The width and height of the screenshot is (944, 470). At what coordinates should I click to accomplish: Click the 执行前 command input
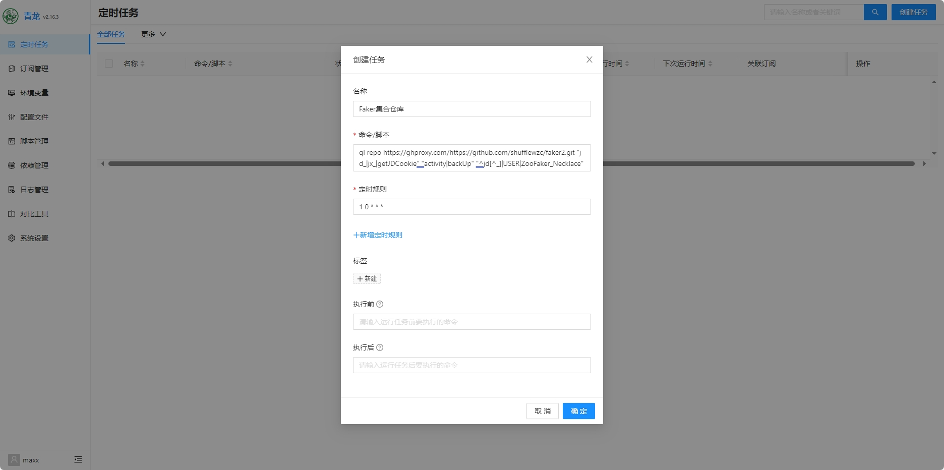pyautogui.click(x=472, y=322)
